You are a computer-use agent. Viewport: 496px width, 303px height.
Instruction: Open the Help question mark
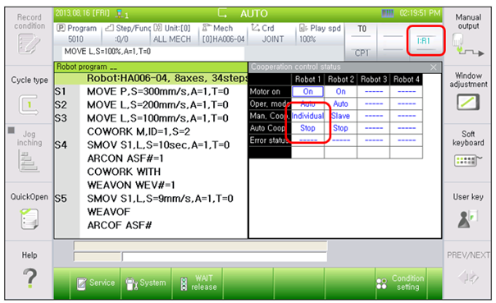[29, 278]
